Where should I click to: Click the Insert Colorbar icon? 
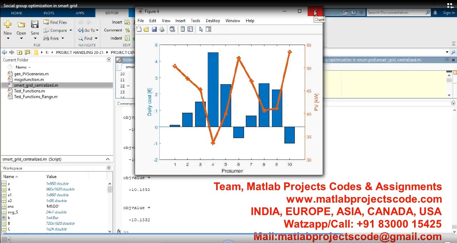click(x=183, y=29)
